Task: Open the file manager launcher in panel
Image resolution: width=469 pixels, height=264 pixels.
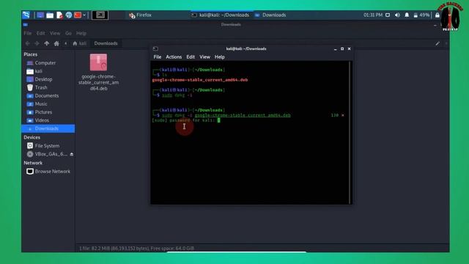Action: [50, 15]
